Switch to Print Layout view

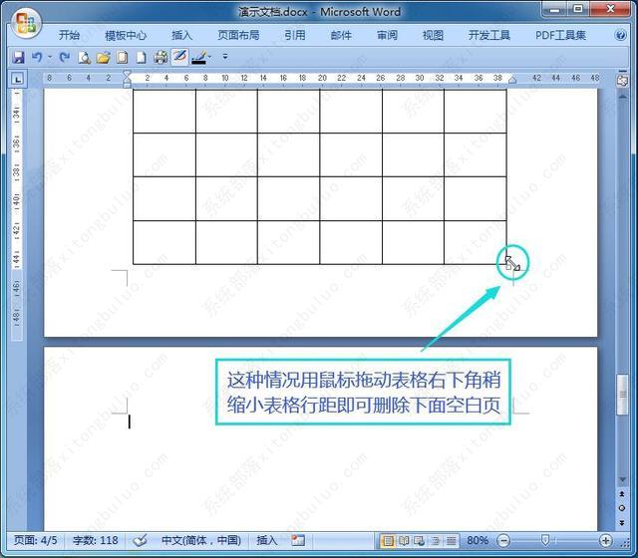point(388,540)
